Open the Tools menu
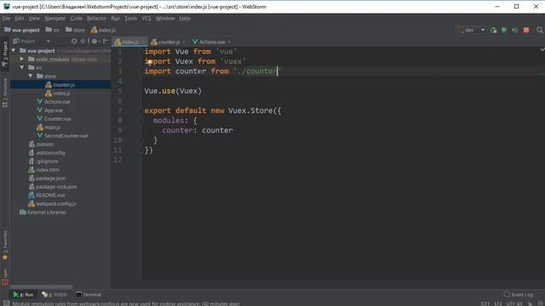545x306 pixels. [130, 19]
